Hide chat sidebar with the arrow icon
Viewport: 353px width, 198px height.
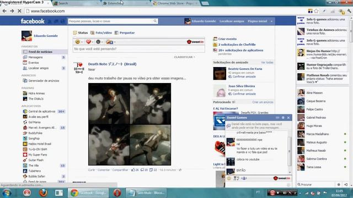pyautogui.click(x=346, y=185)
